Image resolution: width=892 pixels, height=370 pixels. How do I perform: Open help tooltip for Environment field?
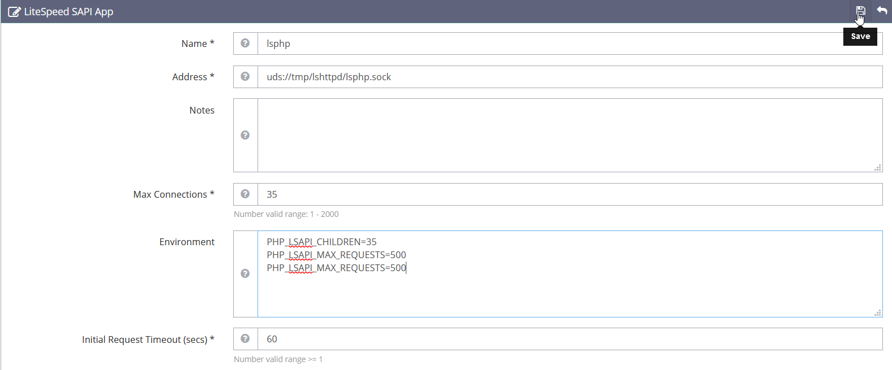click(245, 273)
